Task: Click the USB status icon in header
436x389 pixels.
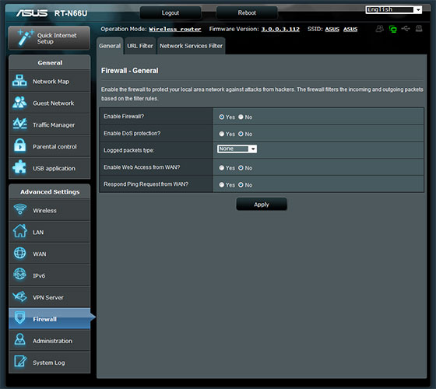Action: 406,28
